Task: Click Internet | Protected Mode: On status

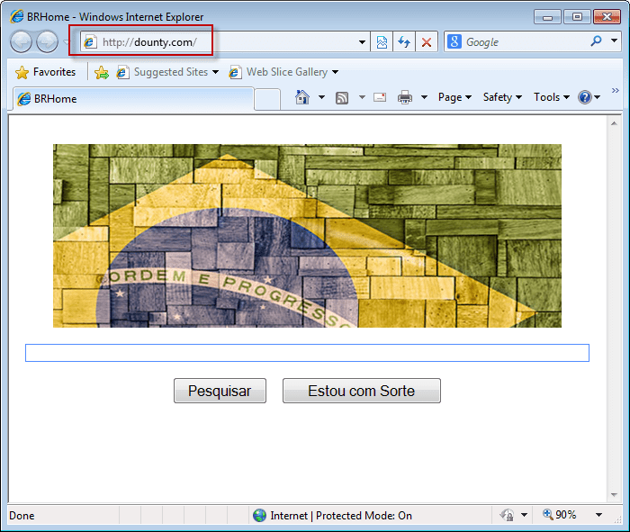Action: coord(341,516)
